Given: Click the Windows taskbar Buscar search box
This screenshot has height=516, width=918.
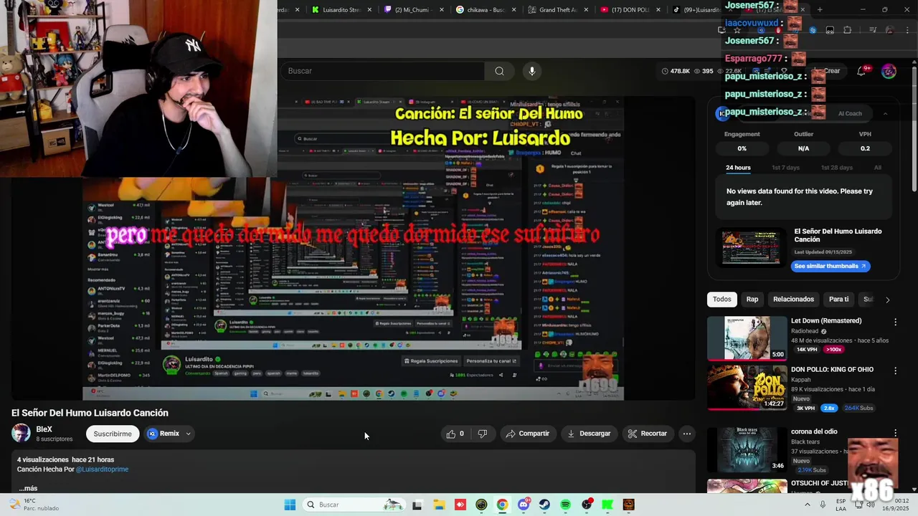Looking at the screenshot, I should [353, 505].
